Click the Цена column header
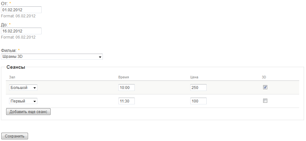The height and width of the screenshot is (141, 306). point(194,77)
